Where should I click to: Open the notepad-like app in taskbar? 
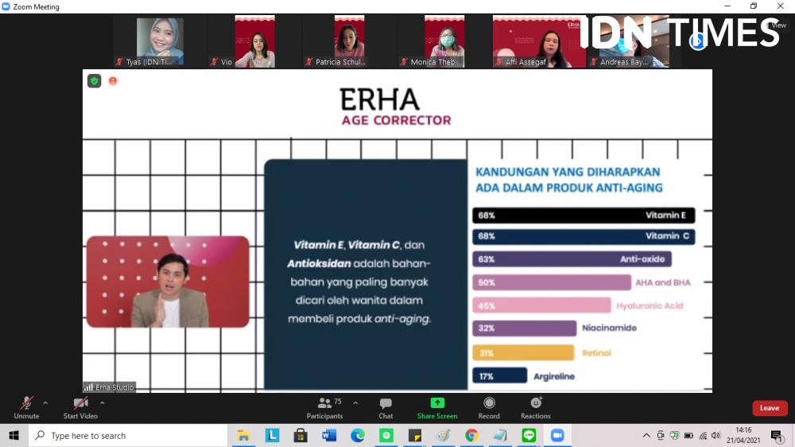(500, 435)
